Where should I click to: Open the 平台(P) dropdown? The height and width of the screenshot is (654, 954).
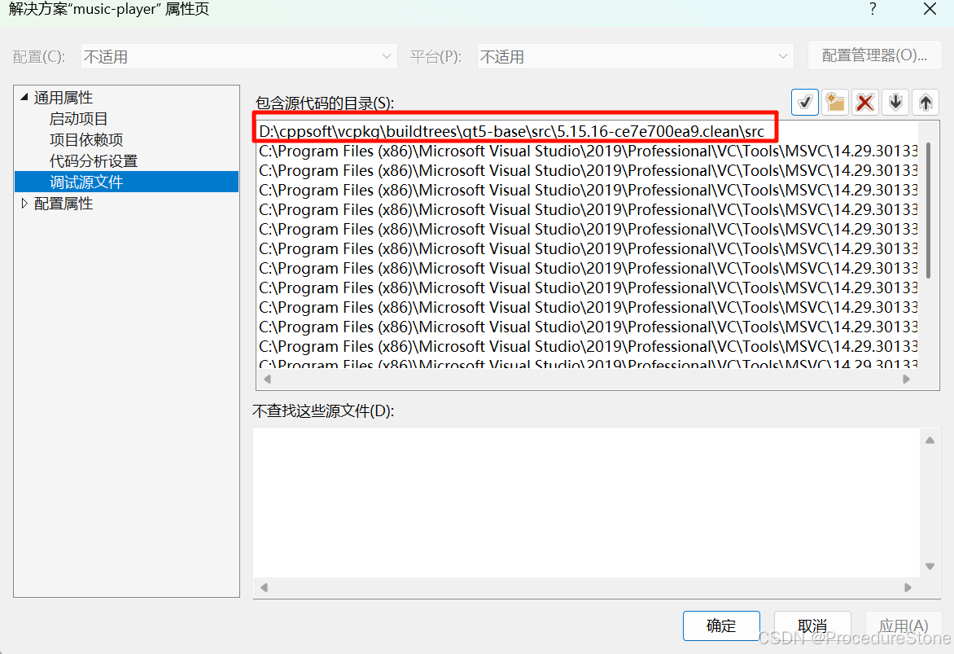[x=635, y=57]
